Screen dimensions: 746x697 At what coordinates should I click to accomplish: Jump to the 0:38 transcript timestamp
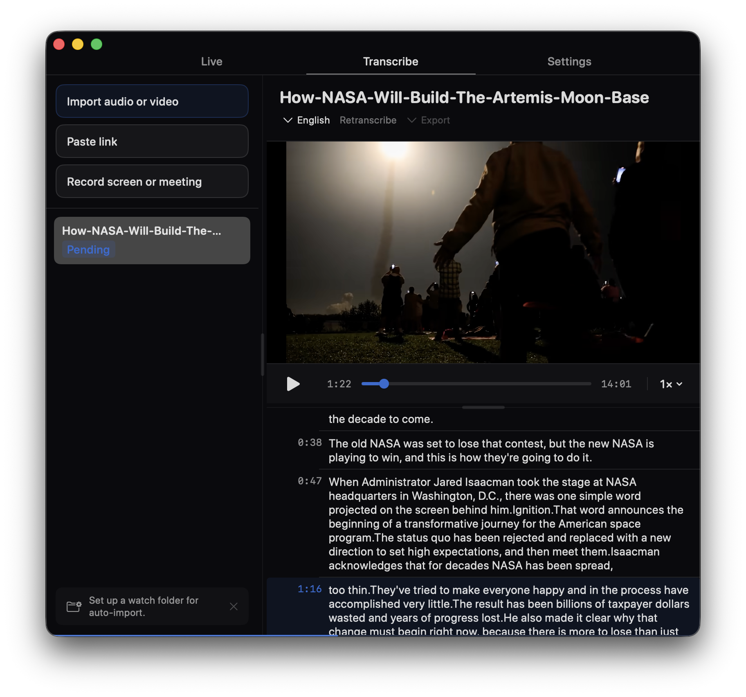click(x=310, y=443)
